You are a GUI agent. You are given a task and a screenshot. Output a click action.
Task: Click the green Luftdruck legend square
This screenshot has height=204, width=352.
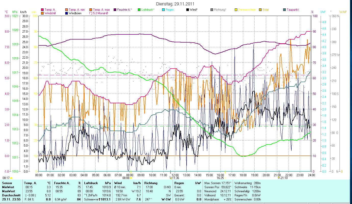pyautogui.click(x=139, y=10)
